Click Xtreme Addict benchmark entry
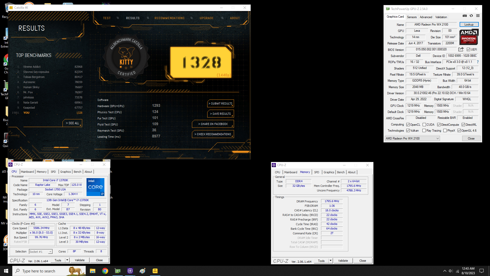Screen dimensions: 490x276 point(50,67)
